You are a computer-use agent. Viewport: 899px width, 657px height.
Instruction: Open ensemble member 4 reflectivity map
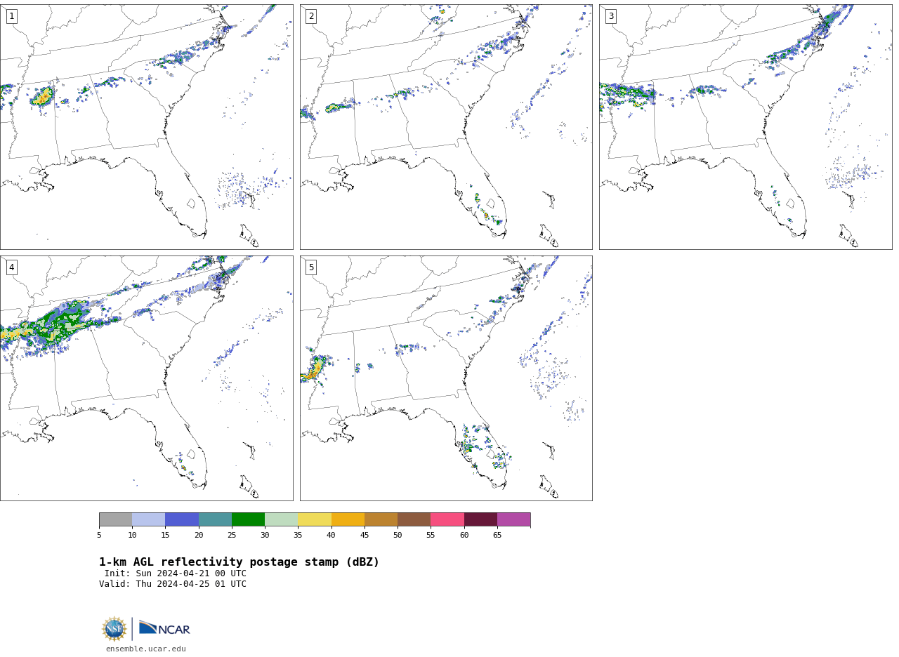point(146,378)
